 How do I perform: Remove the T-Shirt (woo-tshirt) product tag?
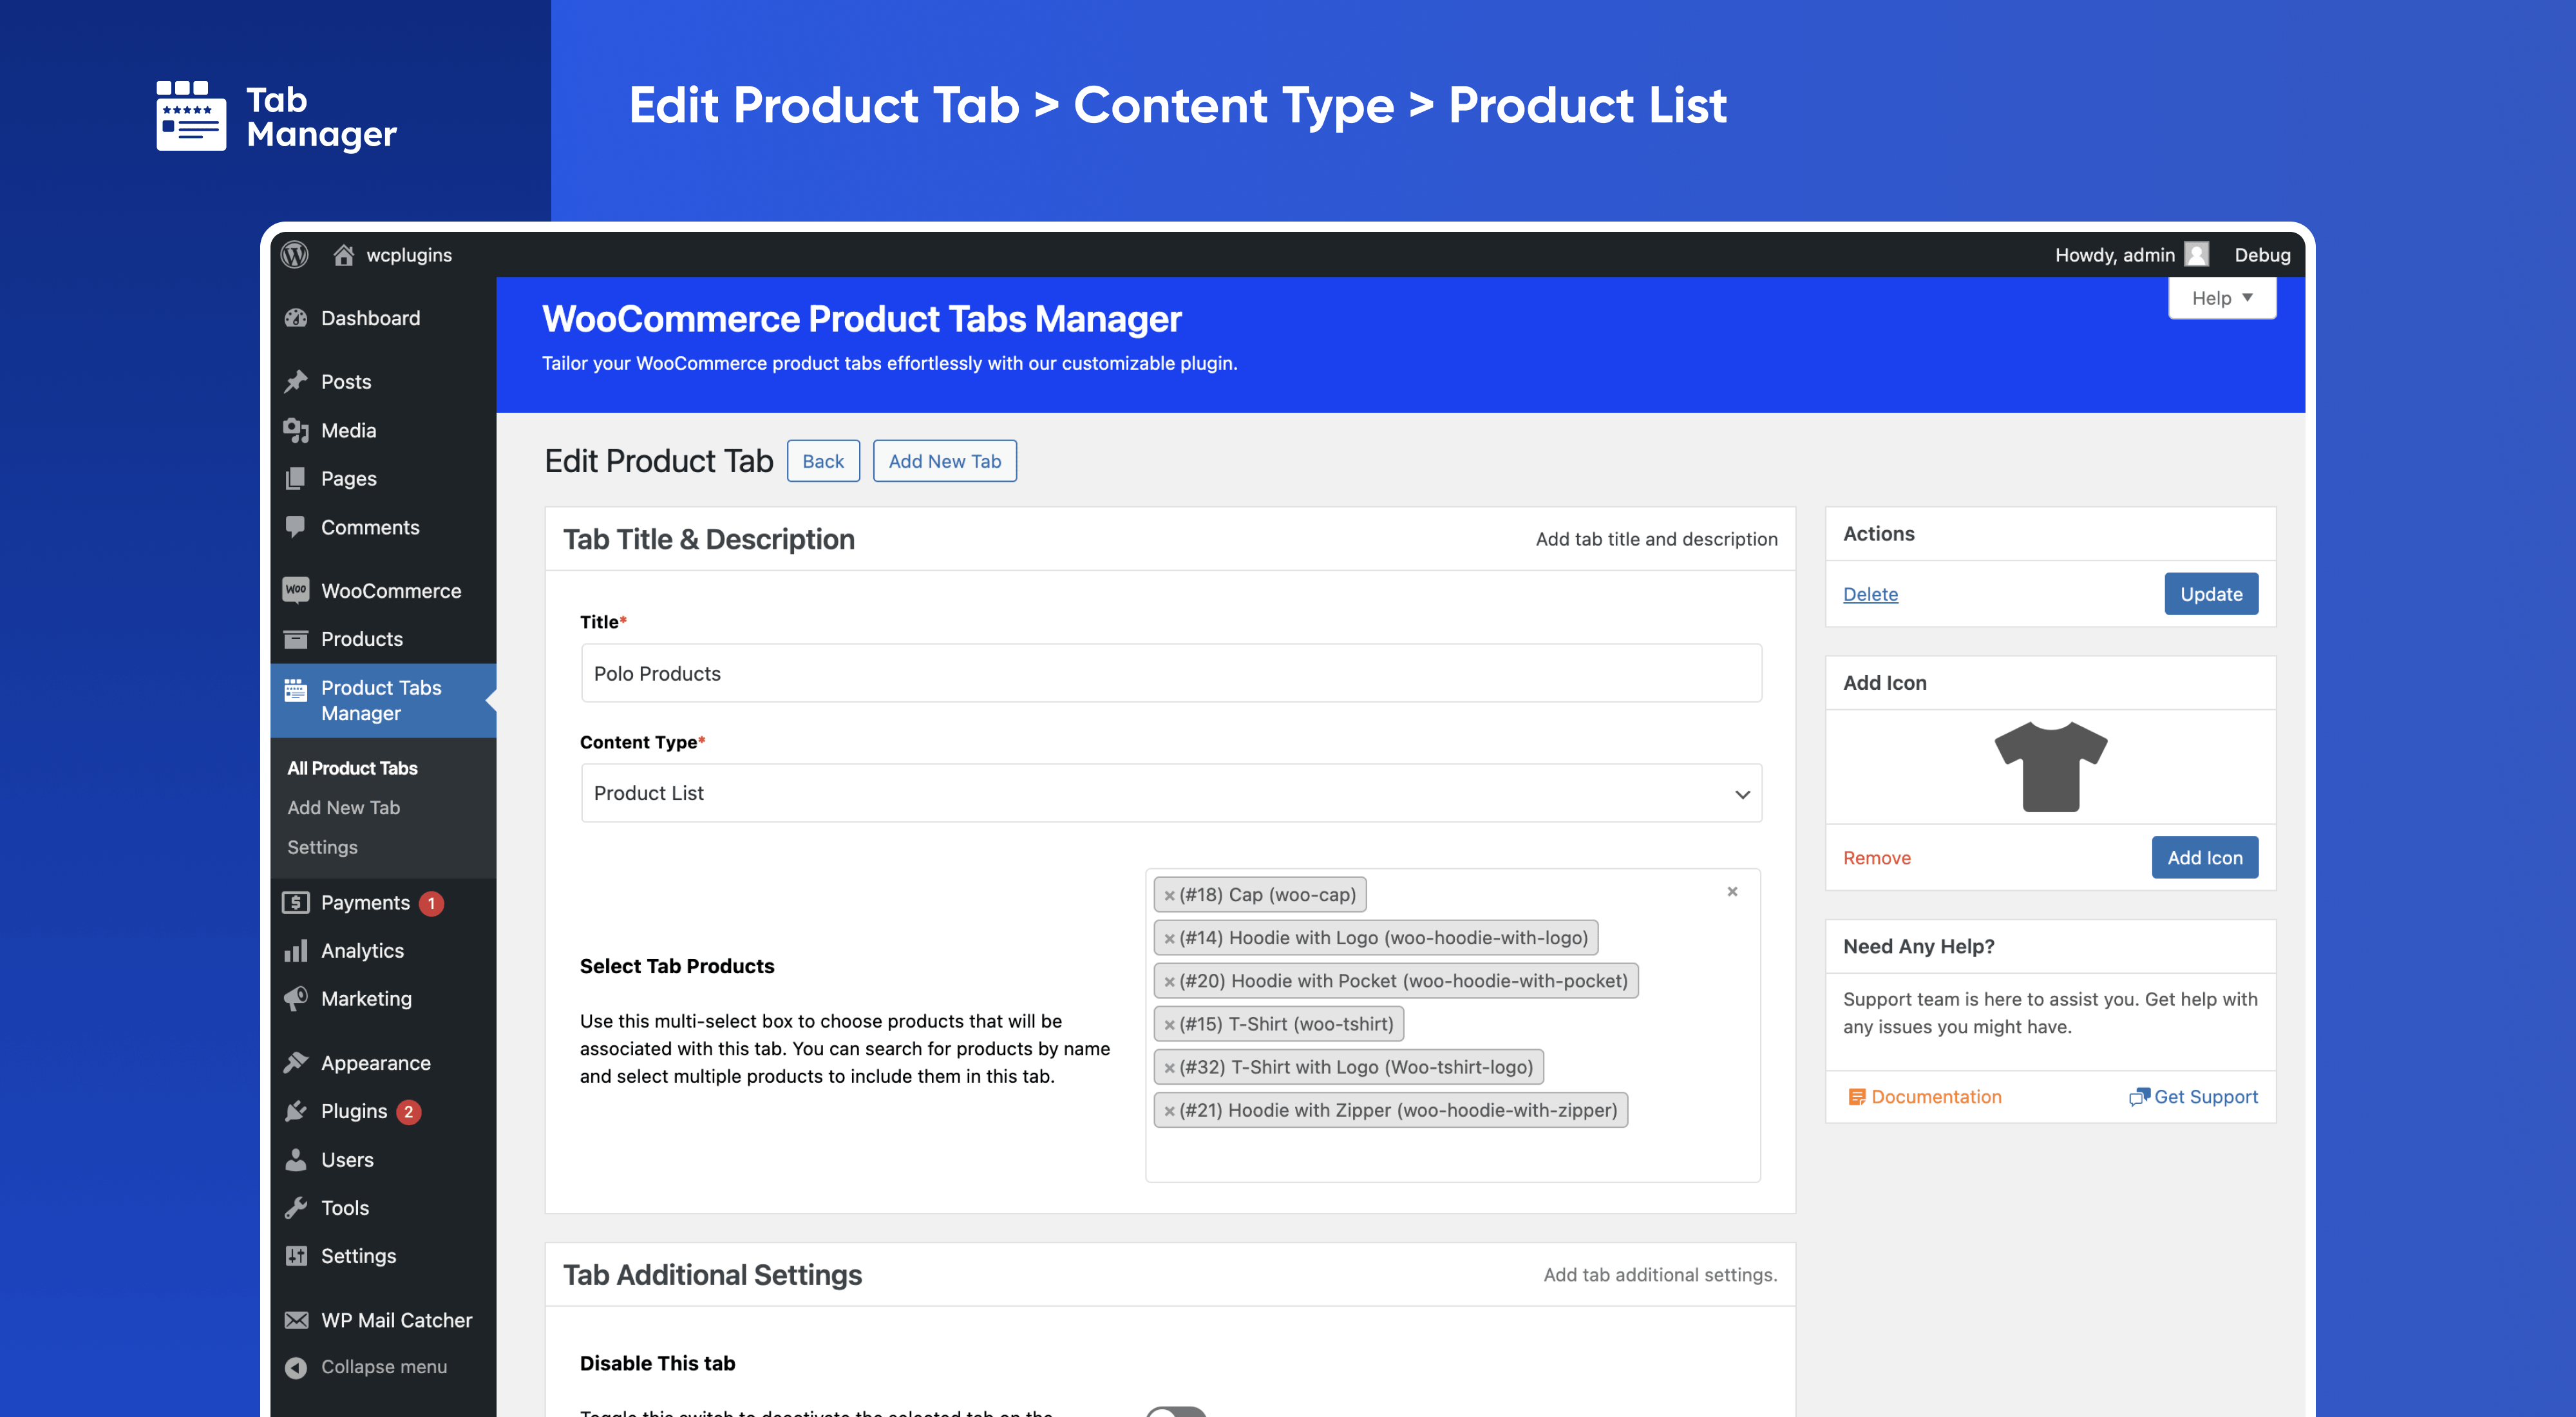pos(1169,1025)
